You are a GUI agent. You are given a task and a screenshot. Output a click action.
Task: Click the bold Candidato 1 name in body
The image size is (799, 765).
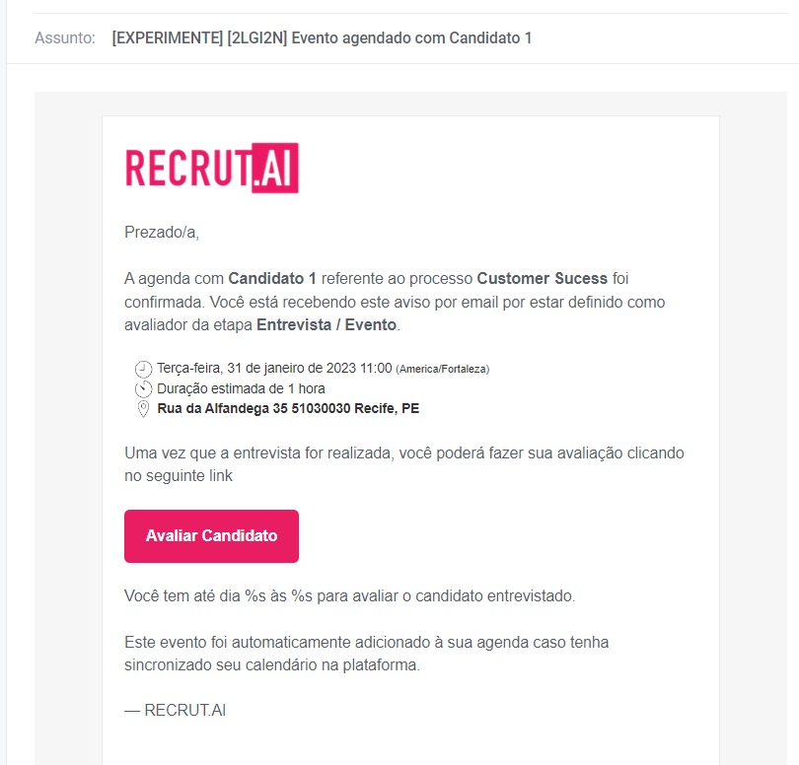272,278
